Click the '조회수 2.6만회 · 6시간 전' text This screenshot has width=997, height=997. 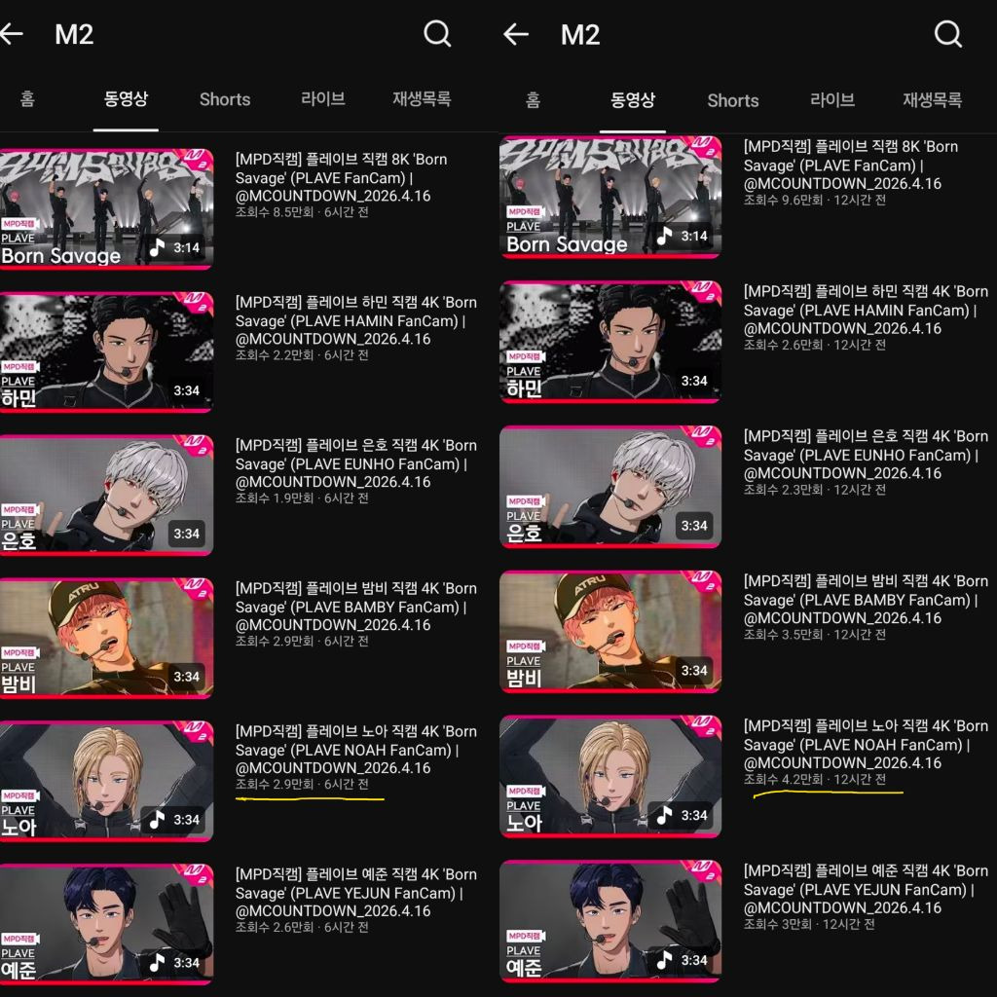302,928
